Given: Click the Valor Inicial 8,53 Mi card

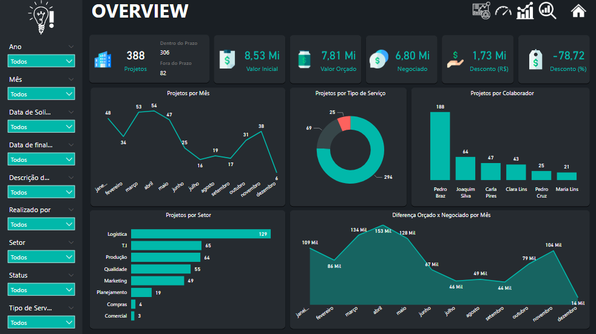Looking at the screenshot, I should click(x=250, y=59).
